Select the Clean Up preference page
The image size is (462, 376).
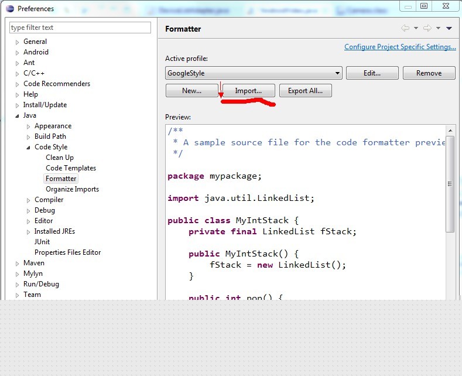[x=60, y=158]
